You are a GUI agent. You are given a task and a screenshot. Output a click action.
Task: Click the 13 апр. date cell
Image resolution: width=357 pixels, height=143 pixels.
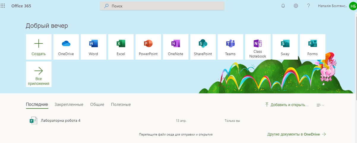[181, 121]
